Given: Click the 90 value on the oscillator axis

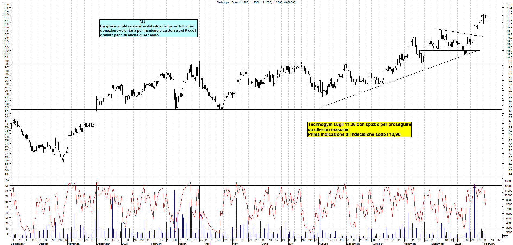Looking at the screenshot, I should [7, 186].
